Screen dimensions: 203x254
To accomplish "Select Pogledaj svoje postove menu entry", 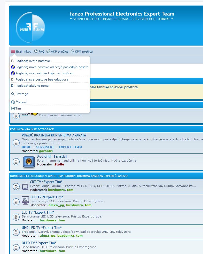I will [x=33, y=61].
